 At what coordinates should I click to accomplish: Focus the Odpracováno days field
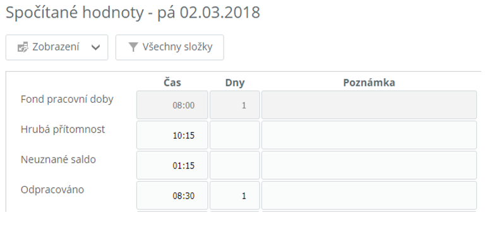tap(234, 195)
